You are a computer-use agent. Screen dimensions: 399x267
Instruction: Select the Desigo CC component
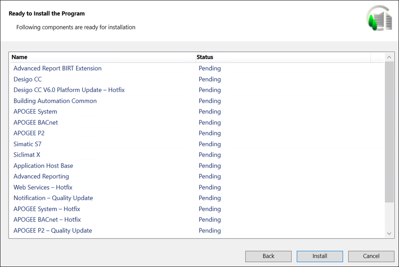click(27, 79)
